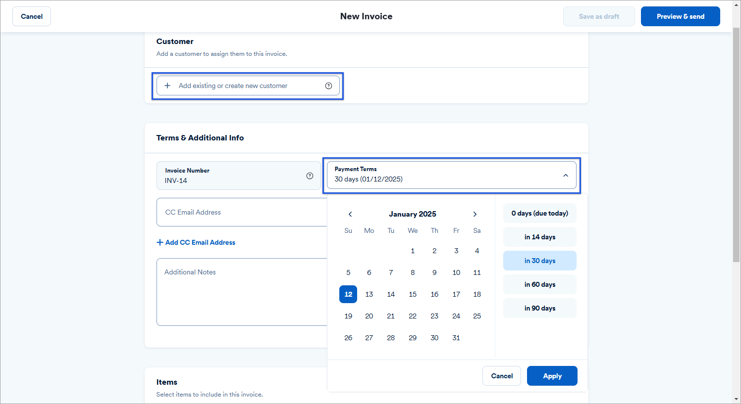Select January 11 in calendar

click(477, 272)
